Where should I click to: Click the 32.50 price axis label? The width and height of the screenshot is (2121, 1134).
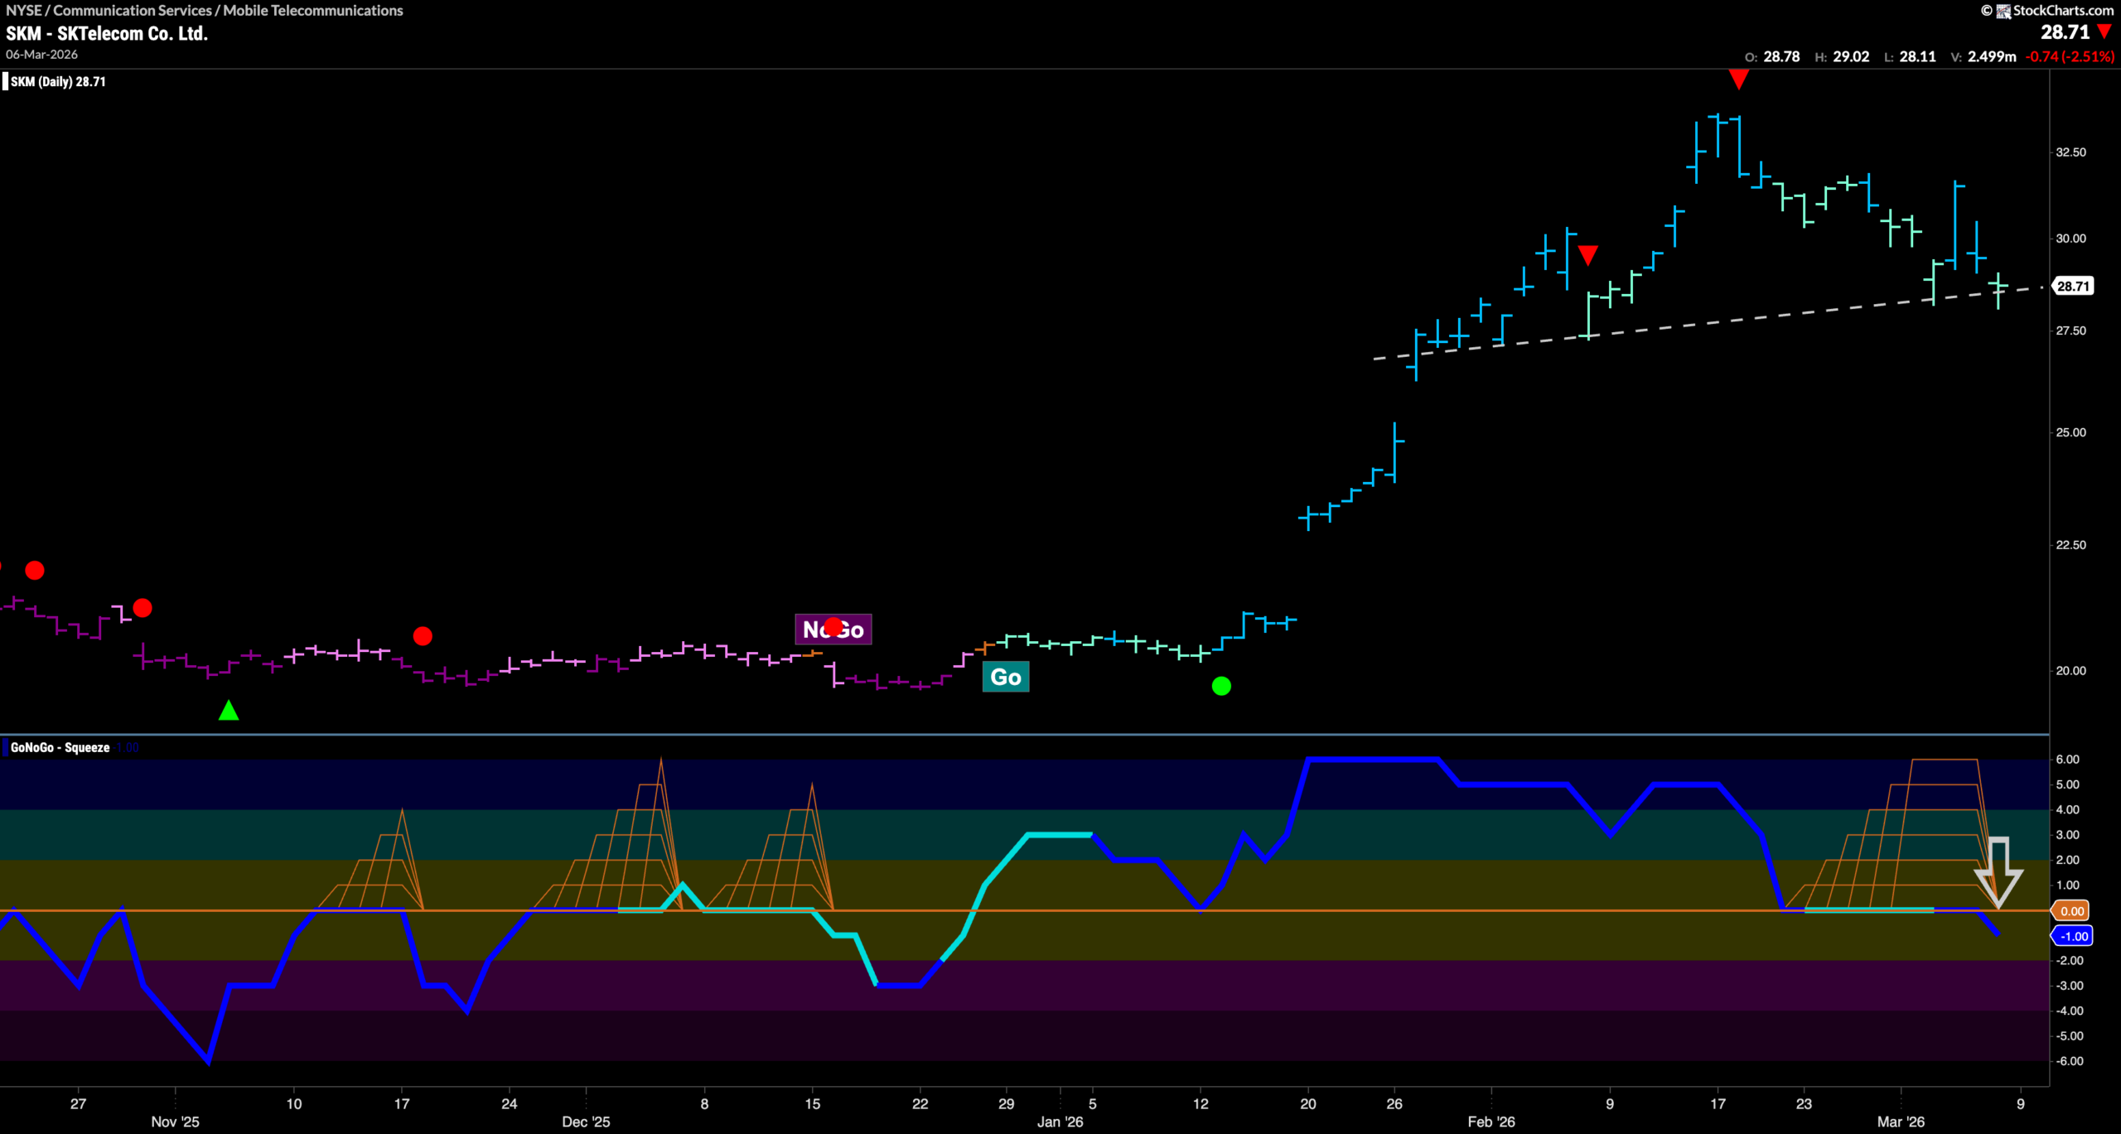(2070, 152)
